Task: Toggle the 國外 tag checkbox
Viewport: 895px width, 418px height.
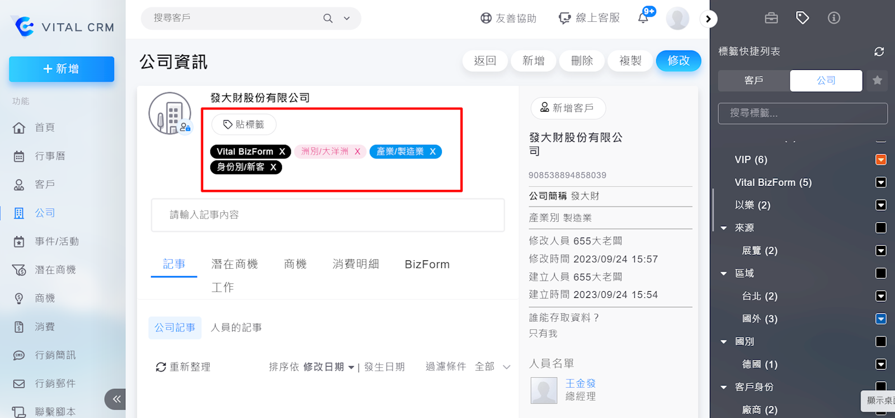Action: click(x=880, y=319)
